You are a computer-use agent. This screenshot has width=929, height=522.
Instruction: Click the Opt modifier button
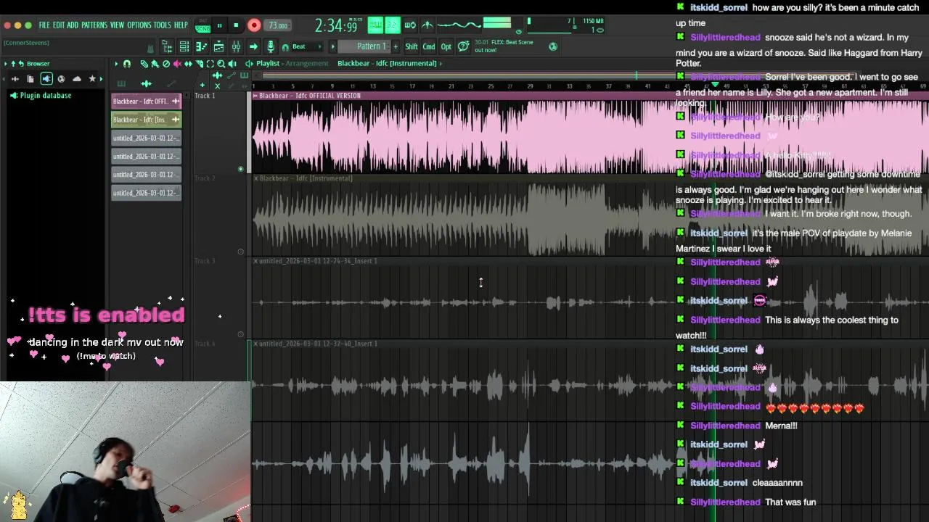tap(446, 46)
